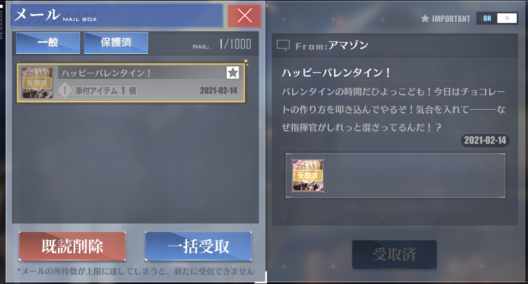Screen dimensions: 528x284
Task: Click the speech bubble icon beside From
Action: (283, 45)
